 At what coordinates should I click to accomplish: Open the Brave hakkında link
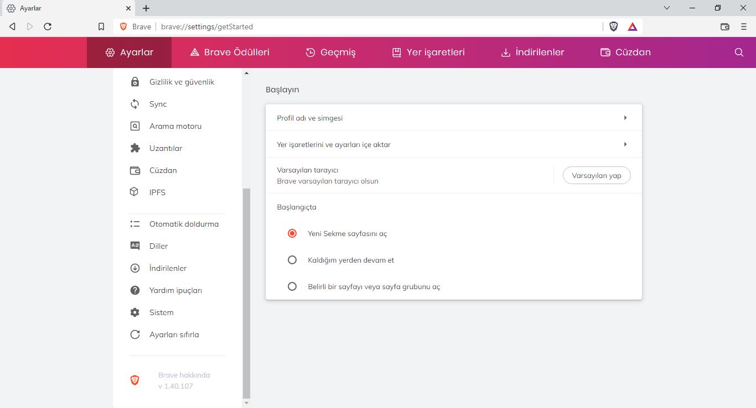pos(184,375)
